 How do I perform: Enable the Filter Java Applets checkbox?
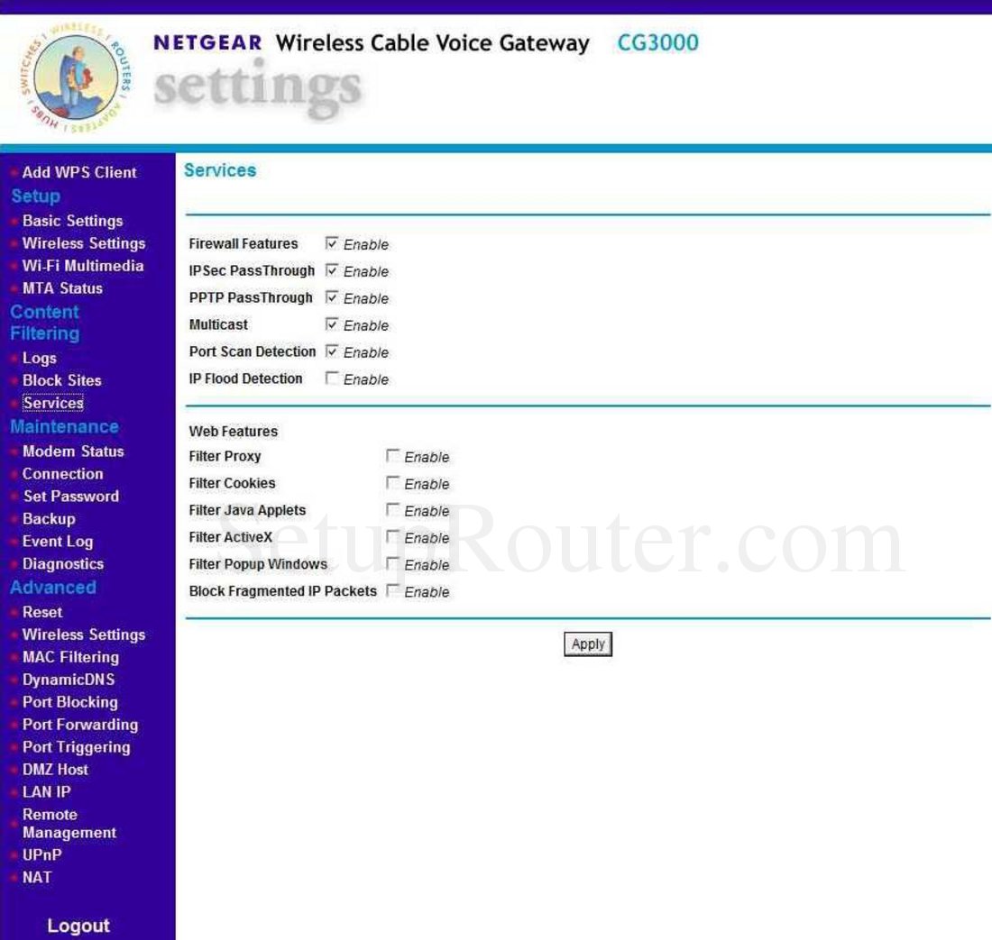click(x=392, y=509)
